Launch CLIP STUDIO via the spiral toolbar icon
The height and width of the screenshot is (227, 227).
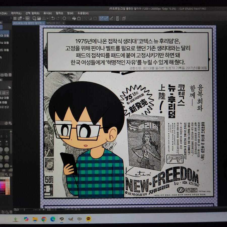[x=27, y=18]
